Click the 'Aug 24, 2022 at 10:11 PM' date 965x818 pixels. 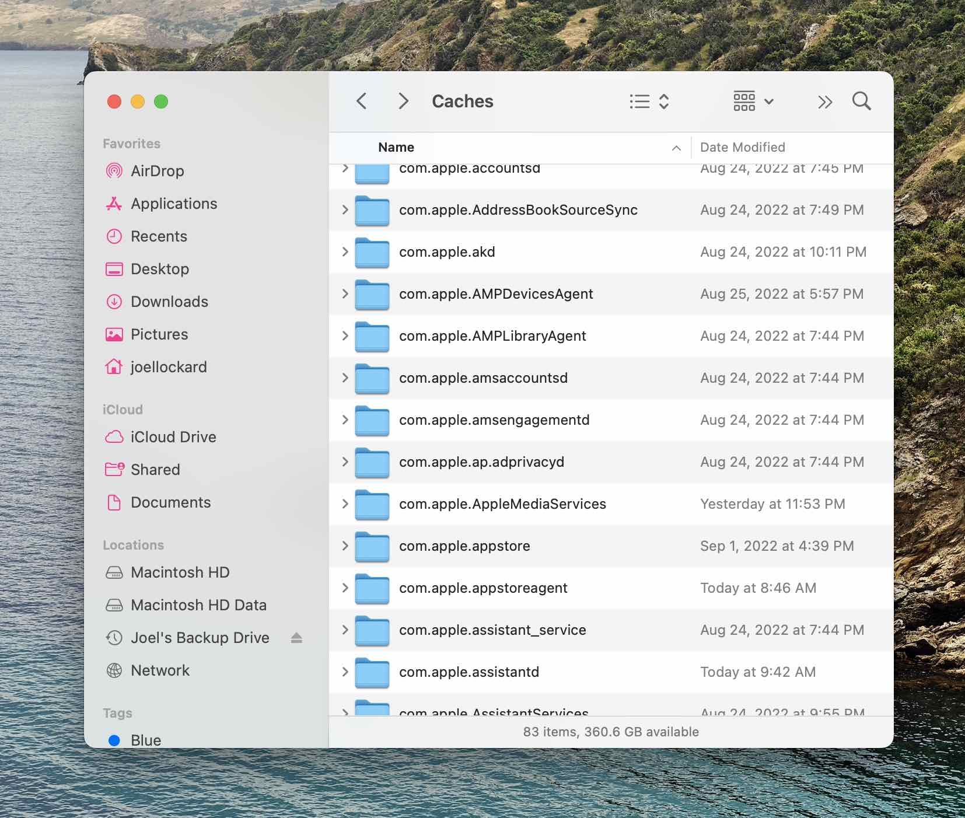783,252
